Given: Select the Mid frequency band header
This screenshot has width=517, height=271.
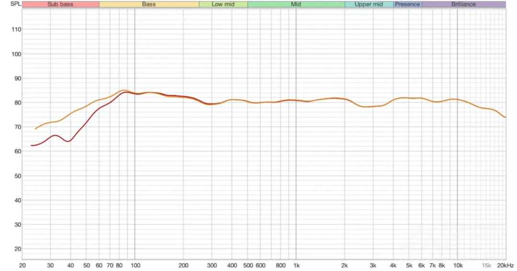Looking at the screenshot, I should point(296,4).
